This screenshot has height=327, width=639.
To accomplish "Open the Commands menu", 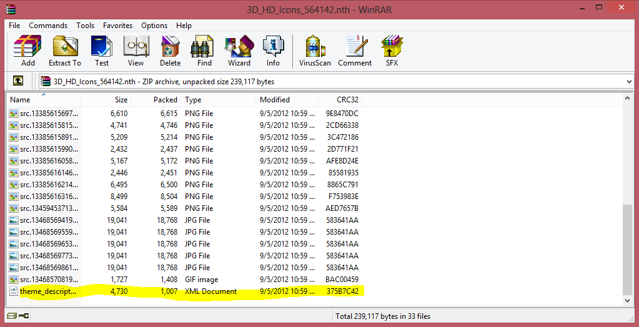I will pyautogui.click(x=48, y=25).
